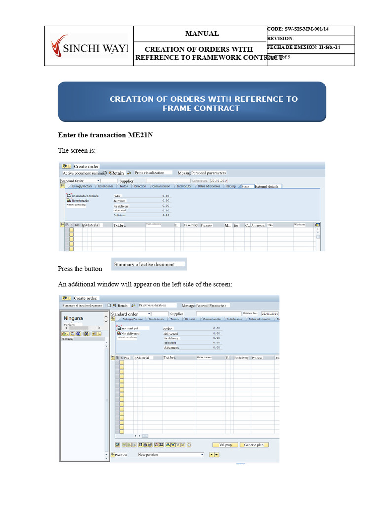The width and height of the screenshot is (379, 506).
Task: Open Comunicación tab in first screenshot
Action: 161,186
